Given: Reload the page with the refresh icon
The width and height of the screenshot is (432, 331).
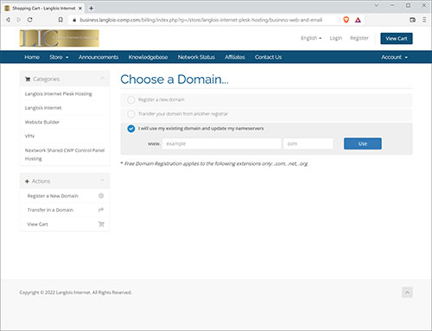Looking at the screenshot, I should coord(29,20).
